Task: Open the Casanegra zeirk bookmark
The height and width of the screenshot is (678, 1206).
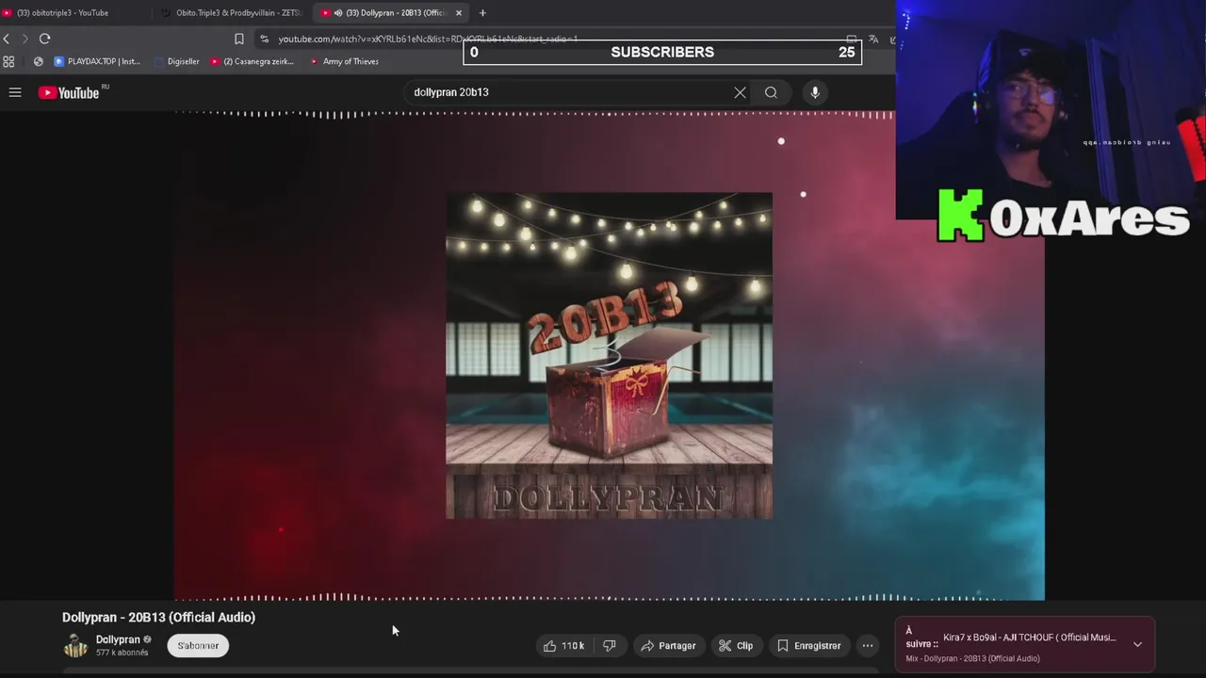Action: pos(253,61)
